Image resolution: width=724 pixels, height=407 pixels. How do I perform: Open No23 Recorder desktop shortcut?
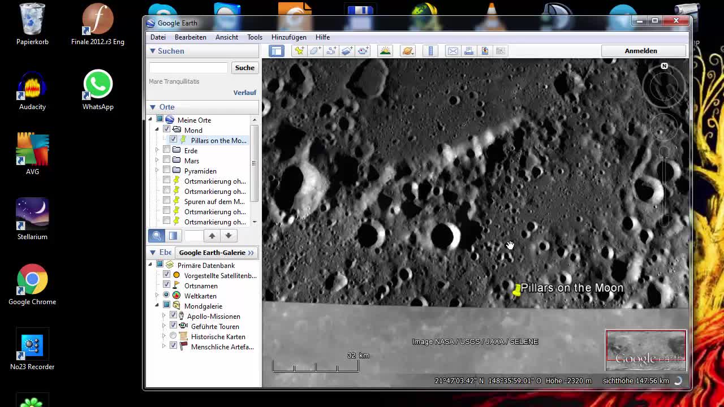pos(32,349)
